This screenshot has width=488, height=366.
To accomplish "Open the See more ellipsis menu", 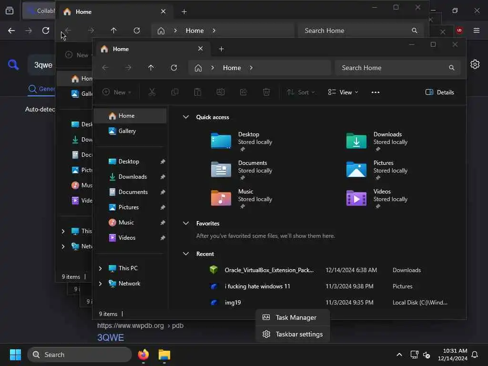I will coord(376,92).
